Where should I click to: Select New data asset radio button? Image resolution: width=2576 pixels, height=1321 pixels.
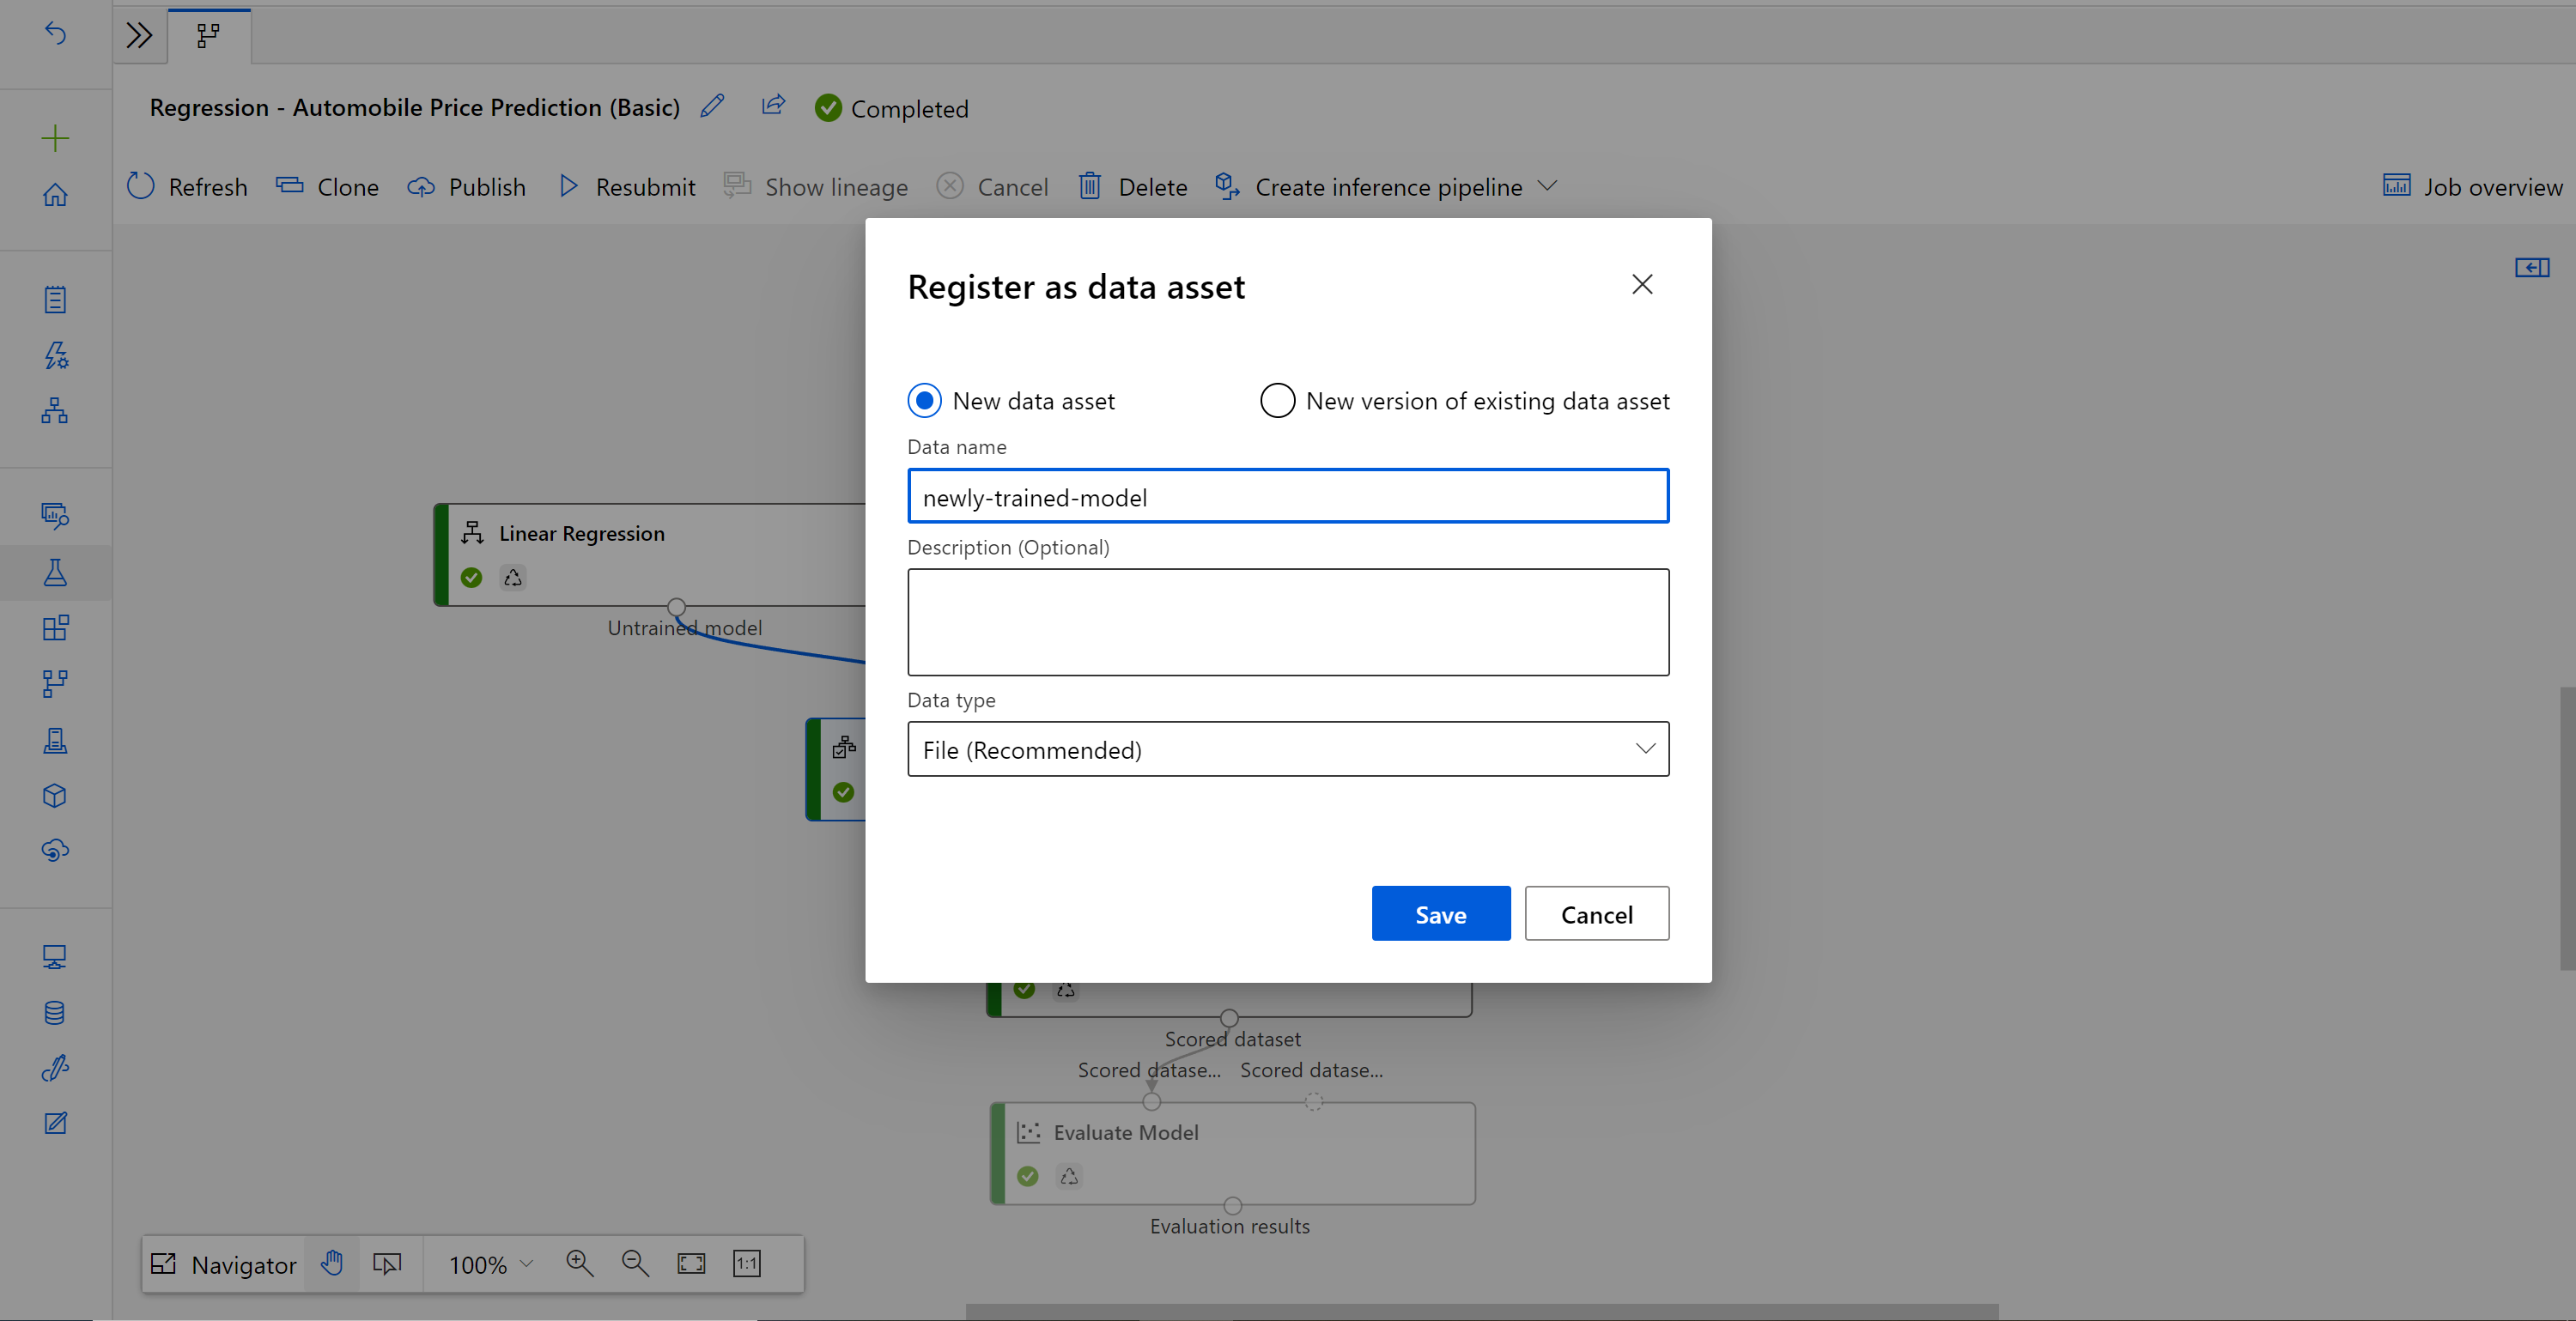(925, 401)
